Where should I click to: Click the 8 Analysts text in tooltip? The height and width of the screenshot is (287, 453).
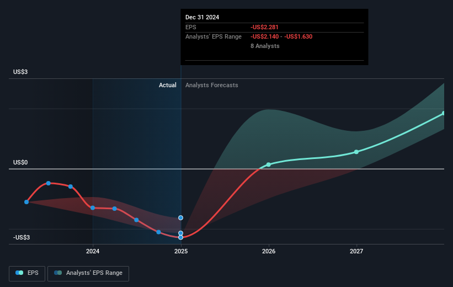tap(265, 46)
